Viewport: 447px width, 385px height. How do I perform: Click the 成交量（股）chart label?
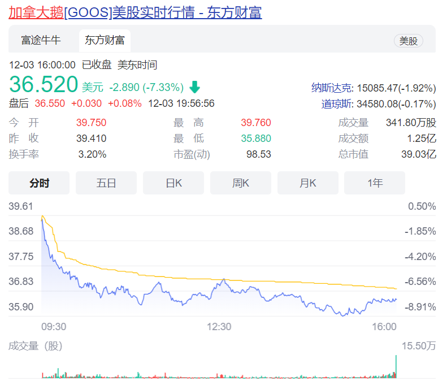(36, 346)
